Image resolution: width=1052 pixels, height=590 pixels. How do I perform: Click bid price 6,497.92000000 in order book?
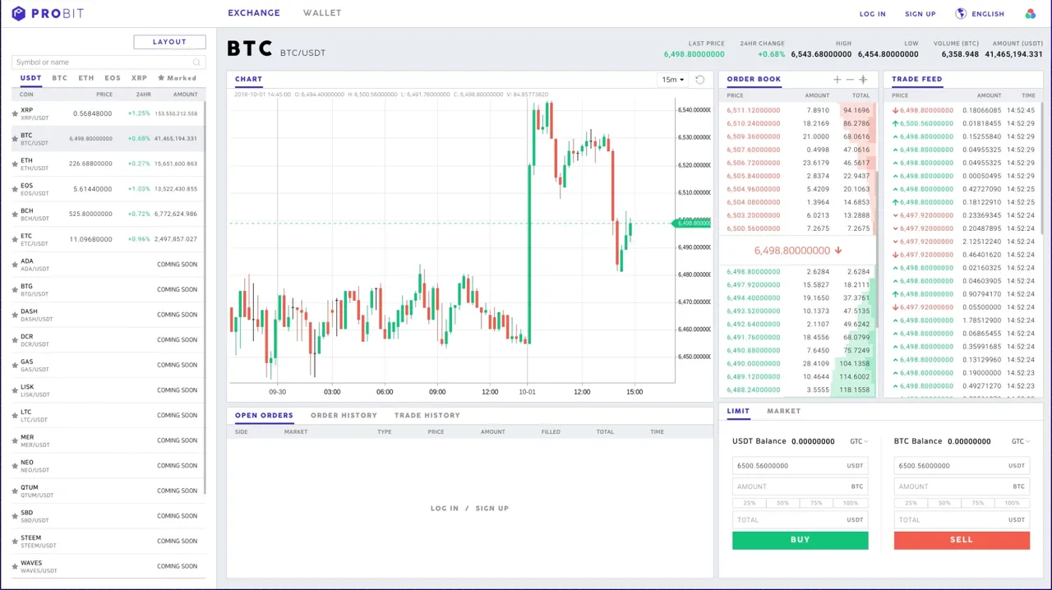[754, 285]
